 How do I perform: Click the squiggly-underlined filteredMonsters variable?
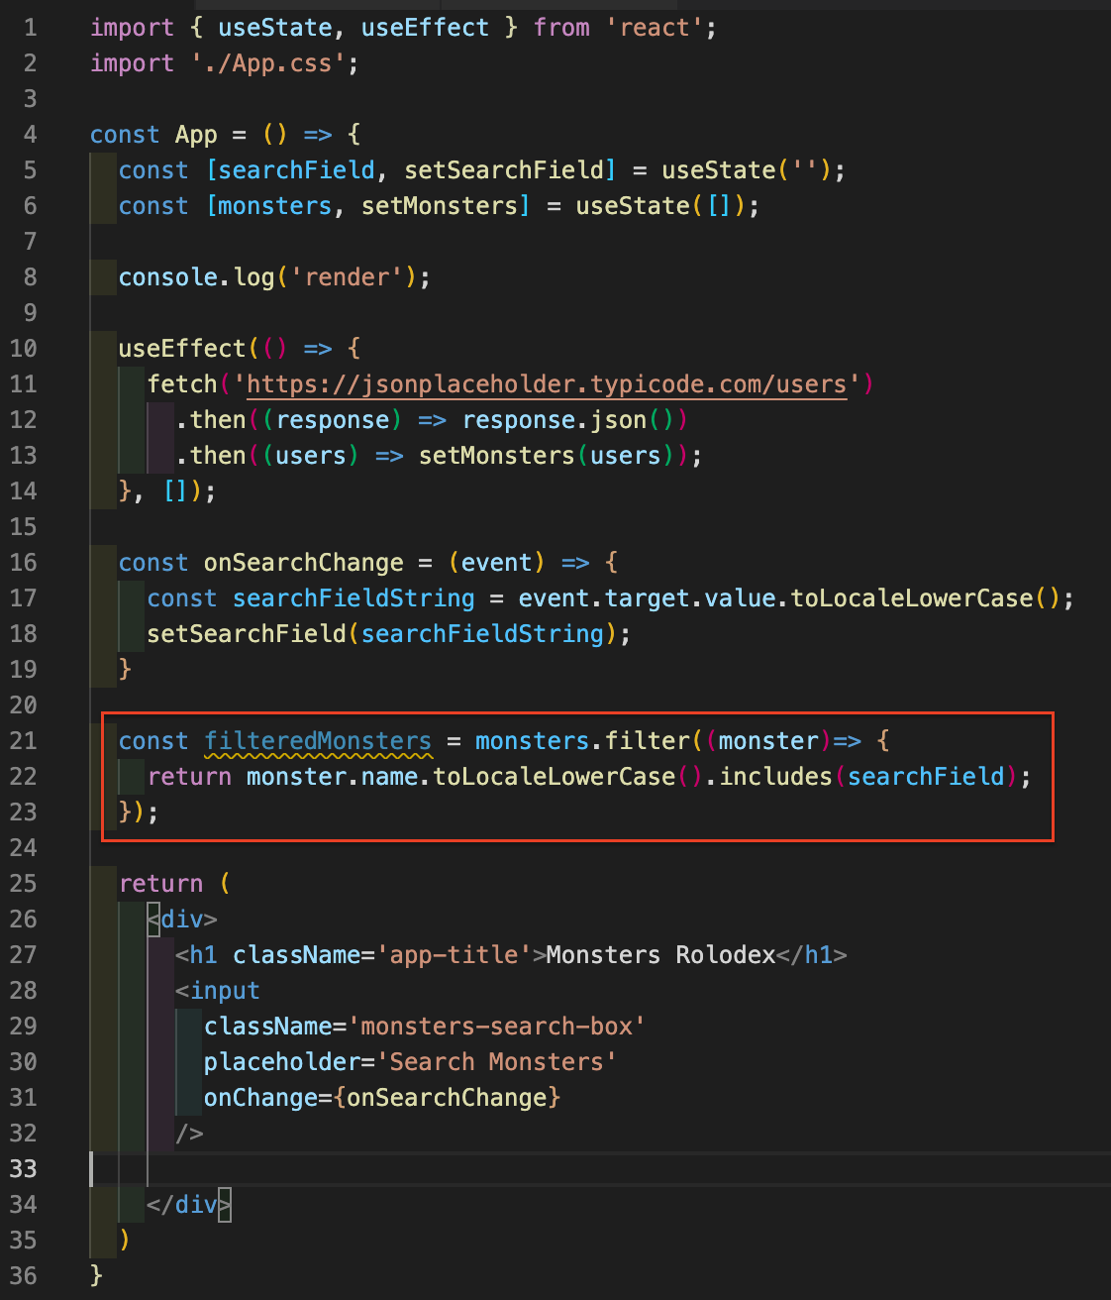tap(318, 741)
